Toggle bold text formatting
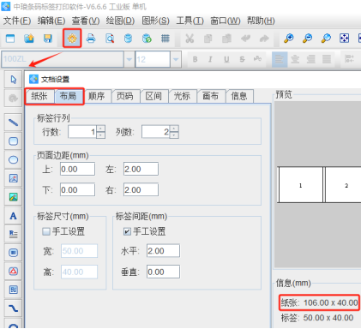Screen dimensions: 361x329 coord(195,59)
